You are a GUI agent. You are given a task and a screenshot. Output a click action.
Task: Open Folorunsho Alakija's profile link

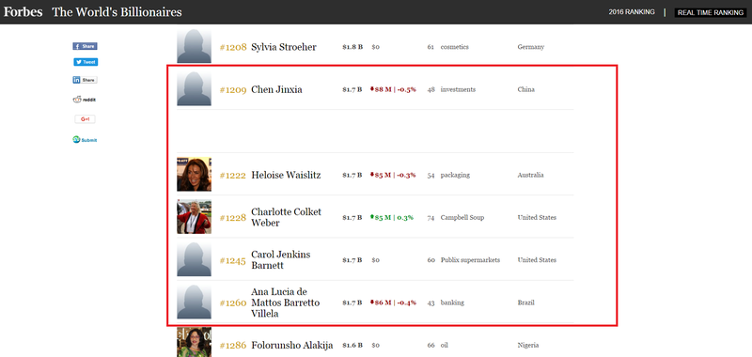pos(292,346)
